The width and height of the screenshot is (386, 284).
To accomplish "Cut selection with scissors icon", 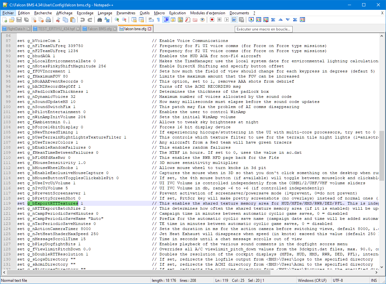I will coord(58,20).
